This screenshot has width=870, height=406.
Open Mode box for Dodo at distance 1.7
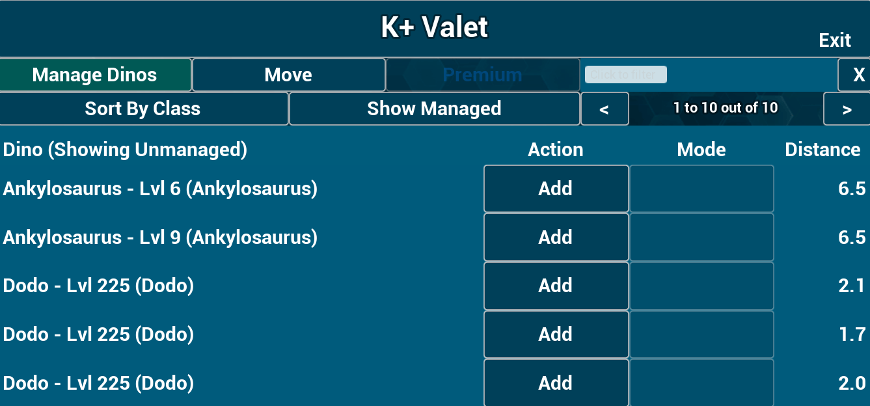pyautogui.click(x=701, y=334)
